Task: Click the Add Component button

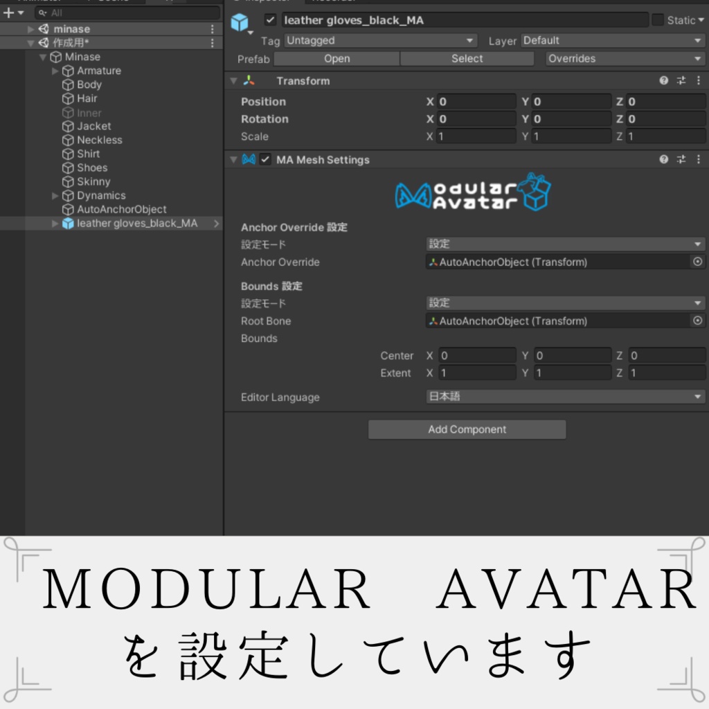Action: click(467, 429)
